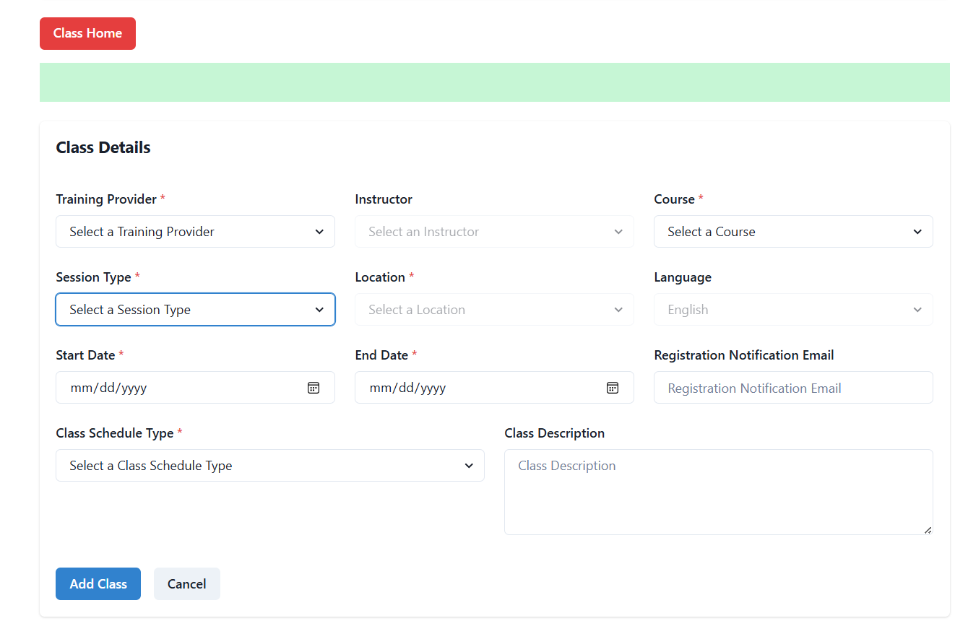Image resolution: width=968 pixels, height=621 pixels.
Task: Select the year segment in End Date
Action: [432, 388]
